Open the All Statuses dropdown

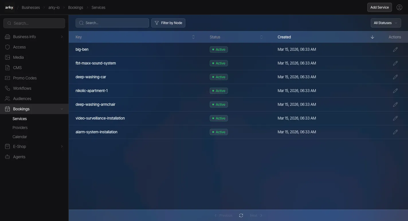pos(386,23)
